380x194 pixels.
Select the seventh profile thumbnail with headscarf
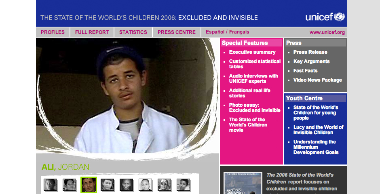click(x=164, y=185)
